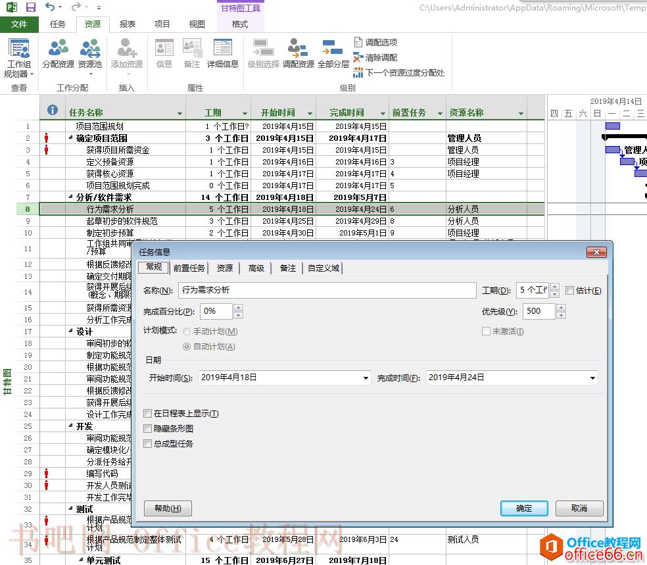The height and width of the screenshot is (565, 647).
Task: Open the 开始时间 date dropdown in dialog
Action: pos(366,378)
